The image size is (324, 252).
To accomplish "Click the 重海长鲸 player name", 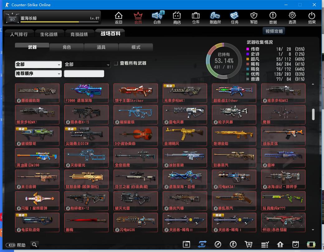I will tap(29, 18).
